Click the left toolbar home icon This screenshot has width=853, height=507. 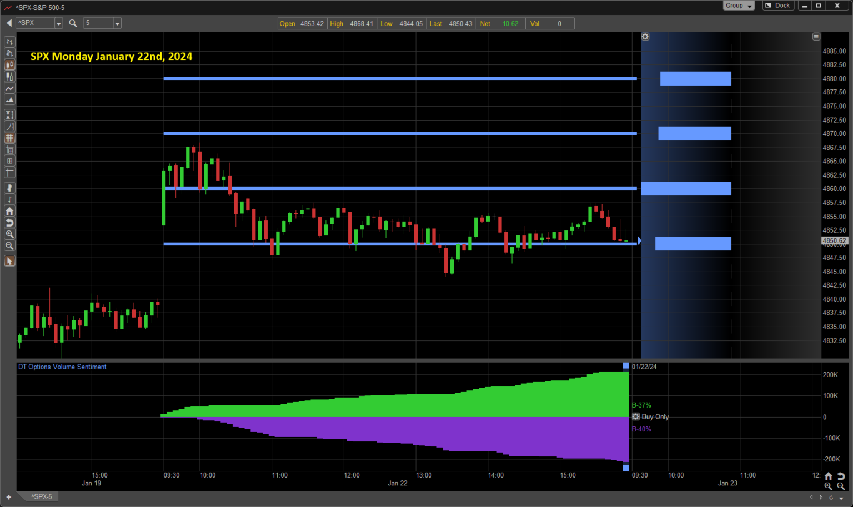9,211
